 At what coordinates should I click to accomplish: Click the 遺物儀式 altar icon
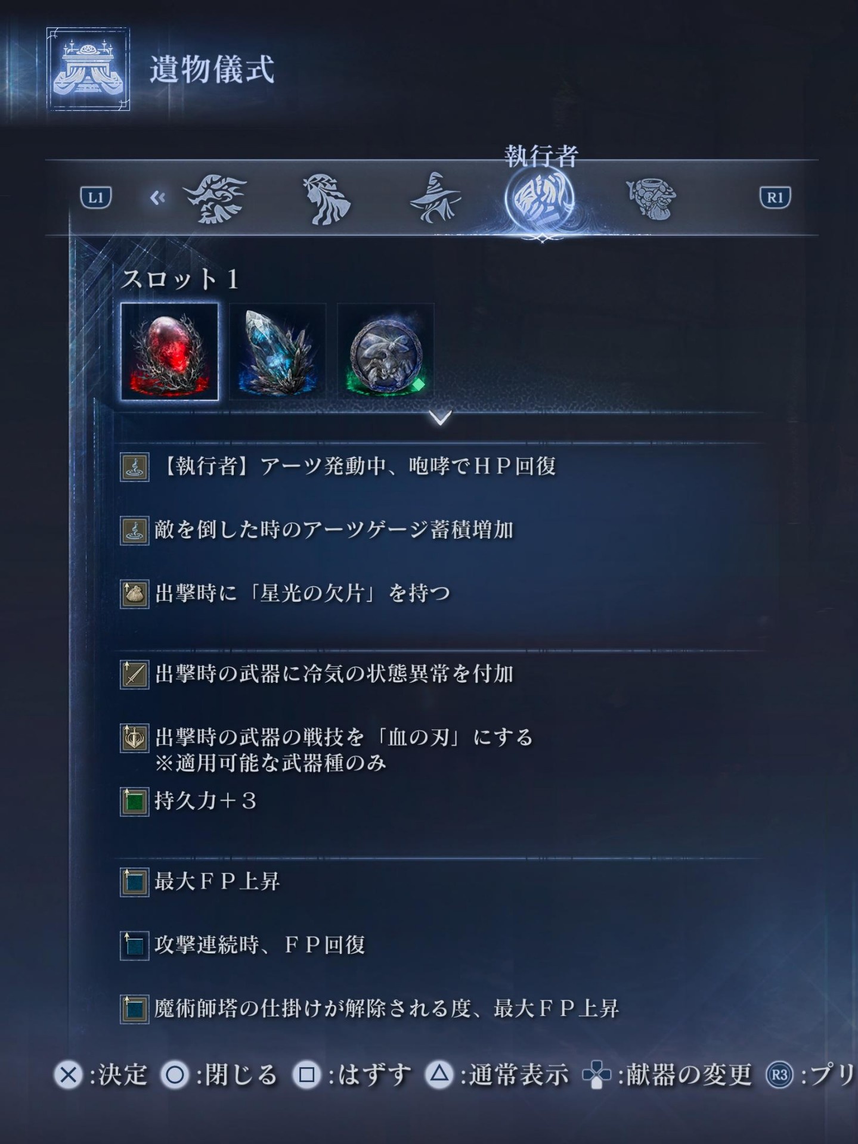tap(88, 69)
